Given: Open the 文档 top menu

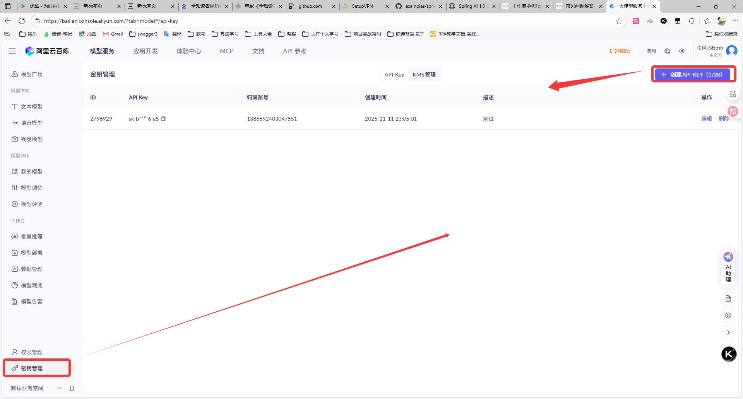Looking at the screenshot, I should pyautogui.click(x=258, y=51).
